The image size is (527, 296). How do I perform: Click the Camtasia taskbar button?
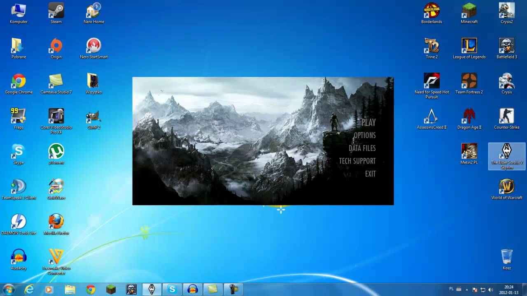point(213,289)
